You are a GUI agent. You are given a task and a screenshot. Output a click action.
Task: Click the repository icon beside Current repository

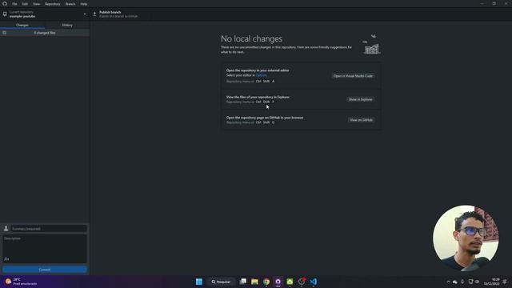[5, 14]
